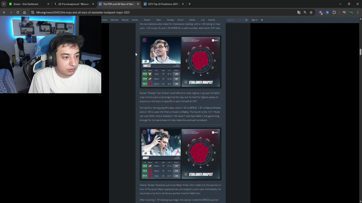Open HLTV Results menu
The width and height of the screenshot is (362, 203).
click(125, 20)
